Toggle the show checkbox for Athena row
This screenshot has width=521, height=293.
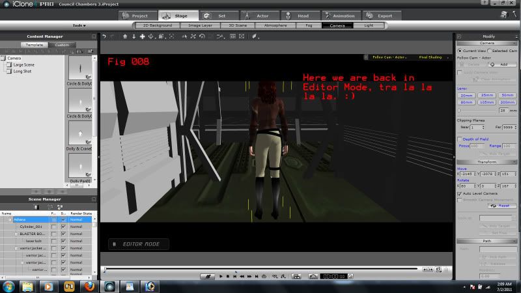click(63, 219)
